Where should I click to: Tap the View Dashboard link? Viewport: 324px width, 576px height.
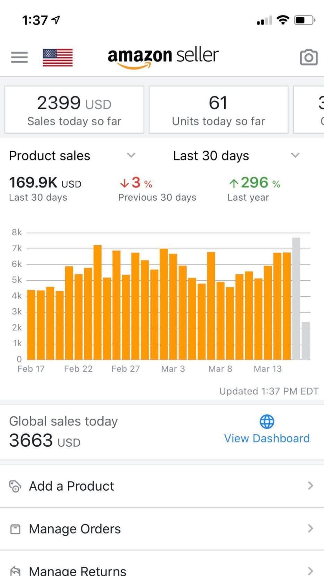(x=267, y=438)
